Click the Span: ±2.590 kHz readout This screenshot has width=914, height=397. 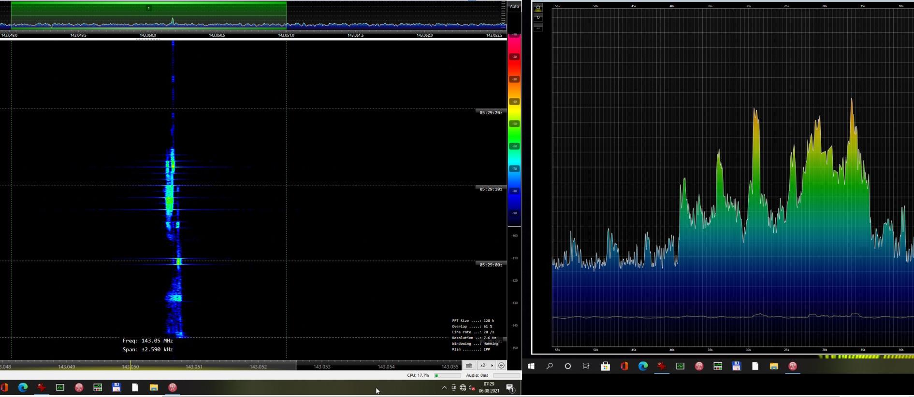point(147,349)
